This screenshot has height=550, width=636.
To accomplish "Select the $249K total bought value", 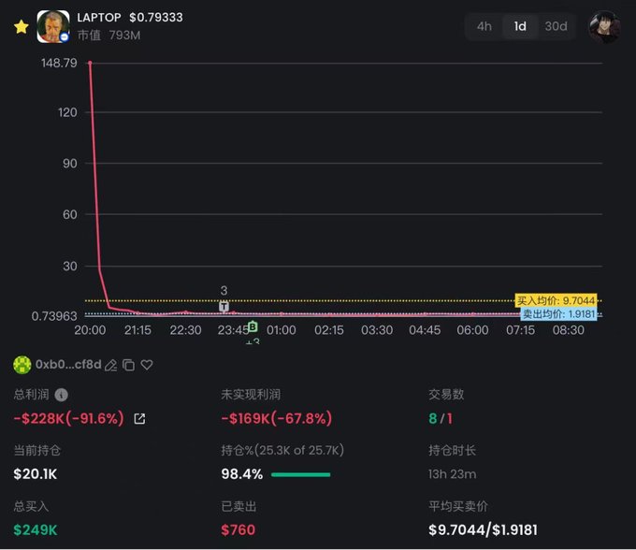I will 36,529.
